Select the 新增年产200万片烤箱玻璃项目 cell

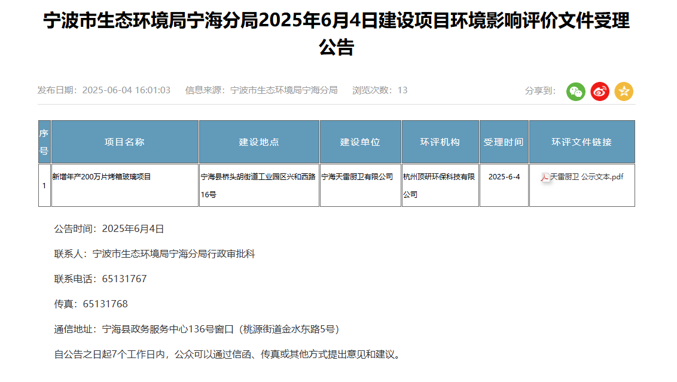(125, 185)
